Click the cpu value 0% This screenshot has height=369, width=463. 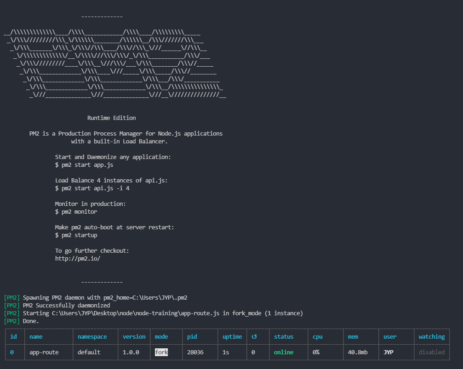[316, 352]
